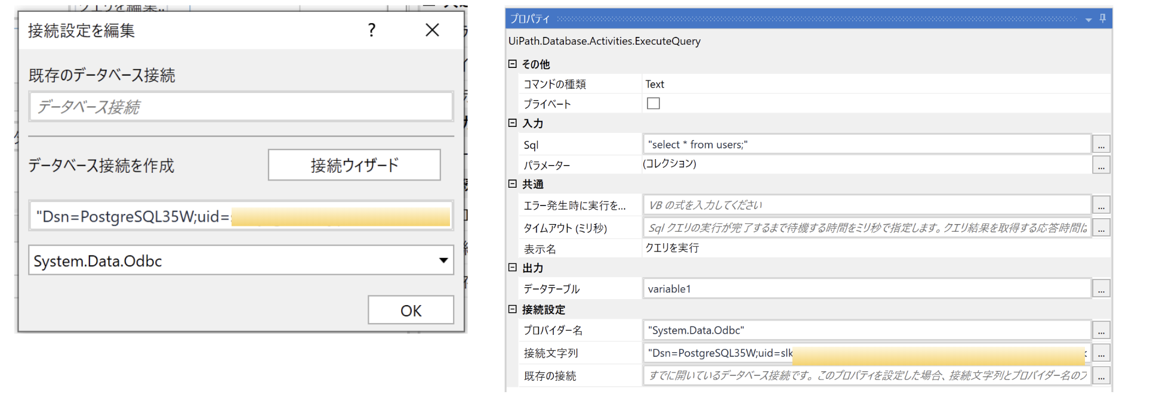The width and height of the screenshot is (1153, 404).
Task: Confirm with the OK button
Action: click(411, 310)
